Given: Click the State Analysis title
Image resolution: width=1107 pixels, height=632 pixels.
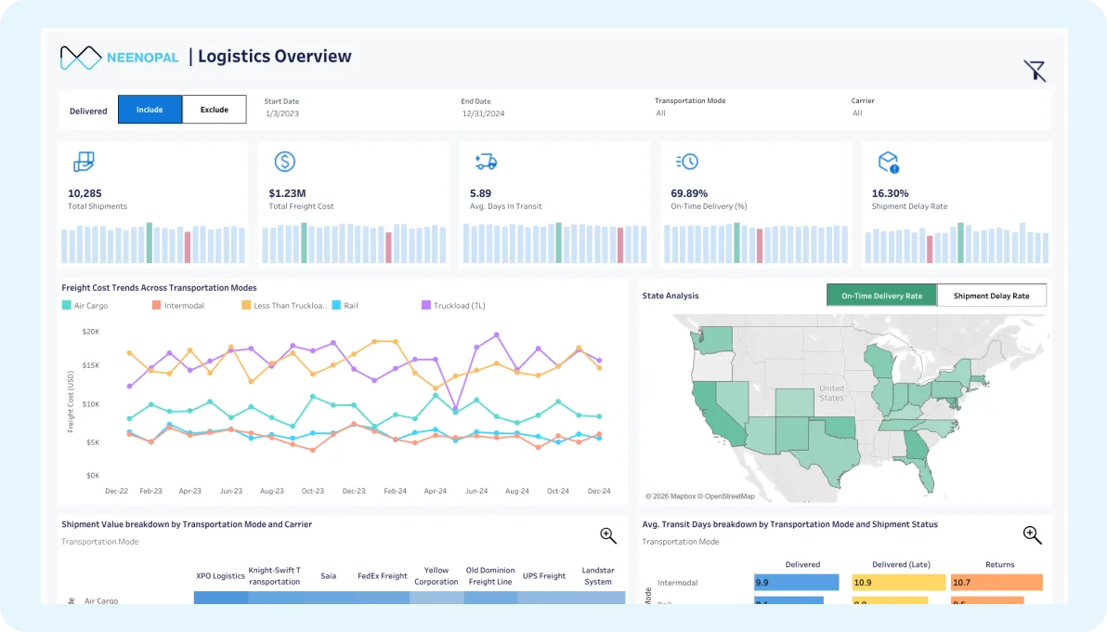Looking at the screenshot, I should point(670,296).
